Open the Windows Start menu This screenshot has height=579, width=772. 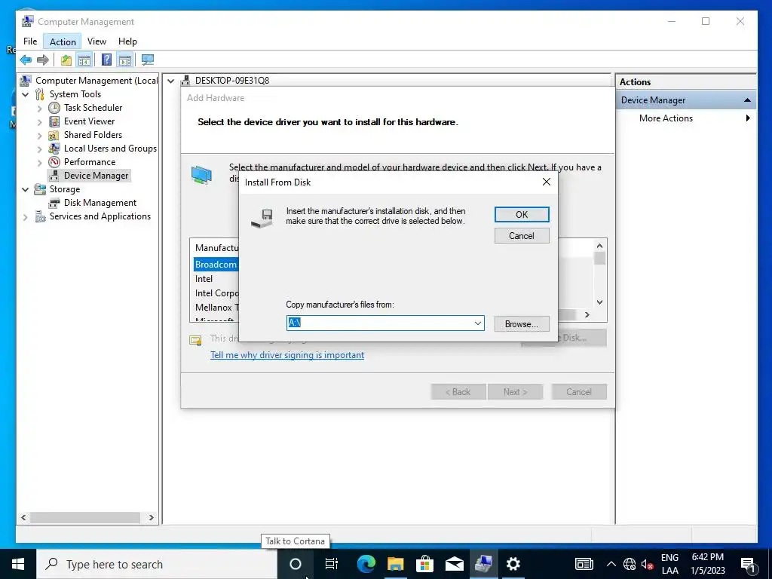pyautogui.click(x=18, y=564)
